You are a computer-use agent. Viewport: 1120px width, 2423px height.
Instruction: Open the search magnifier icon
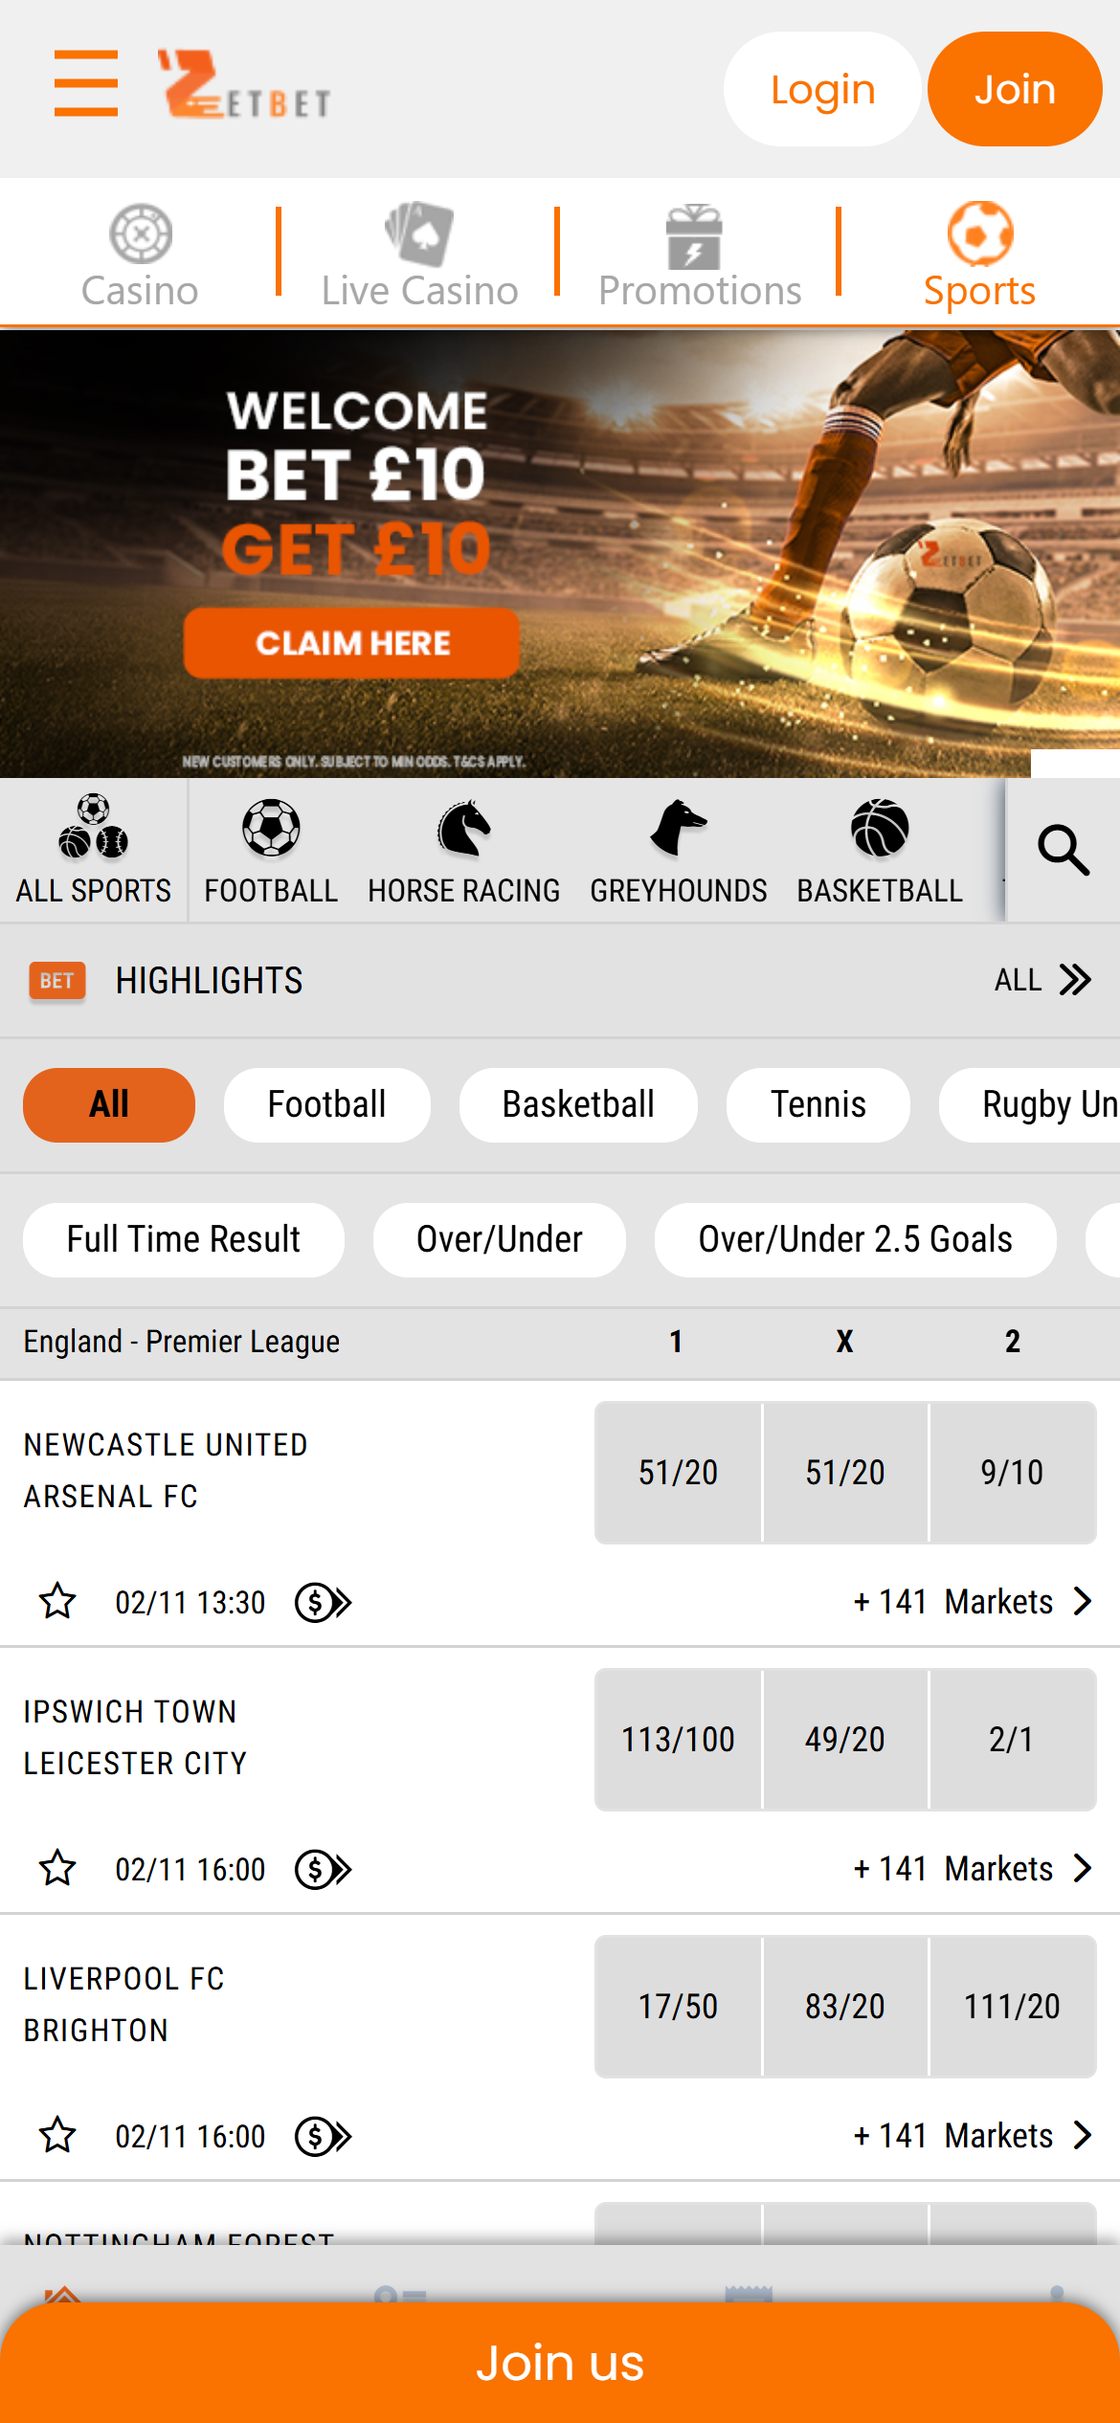(x=1063, y=851)
